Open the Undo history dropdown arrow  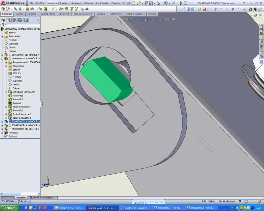pyautogui.click(x=169, y=3)
